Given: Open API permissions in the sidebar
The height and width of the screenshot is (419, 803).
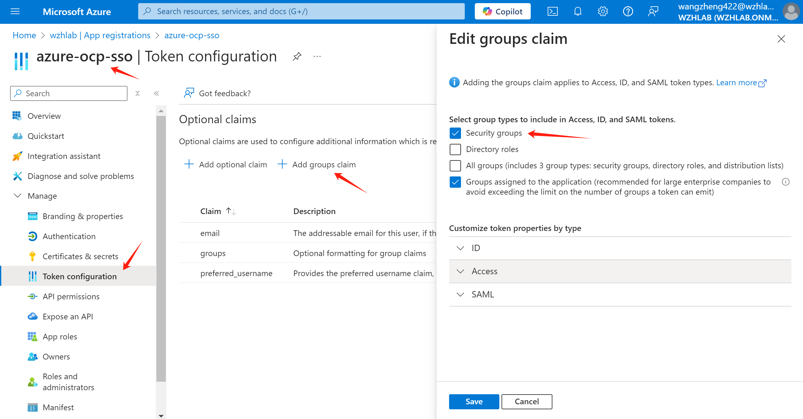Looking at the screenshot, I should pyautogui.click(x=71, y=296).
